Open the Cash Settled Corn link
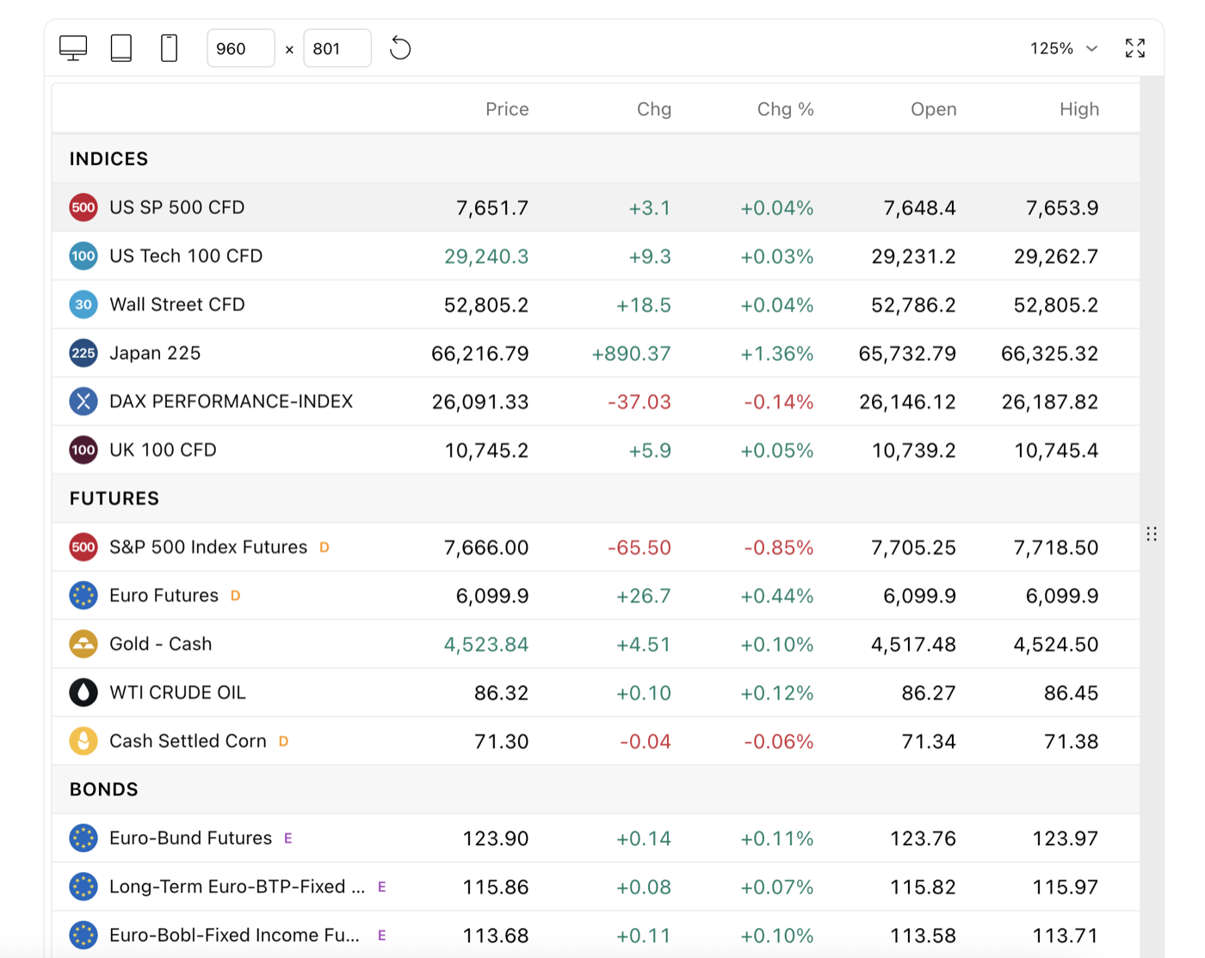This screenshot has height=958, width=1205. [188, 740]
